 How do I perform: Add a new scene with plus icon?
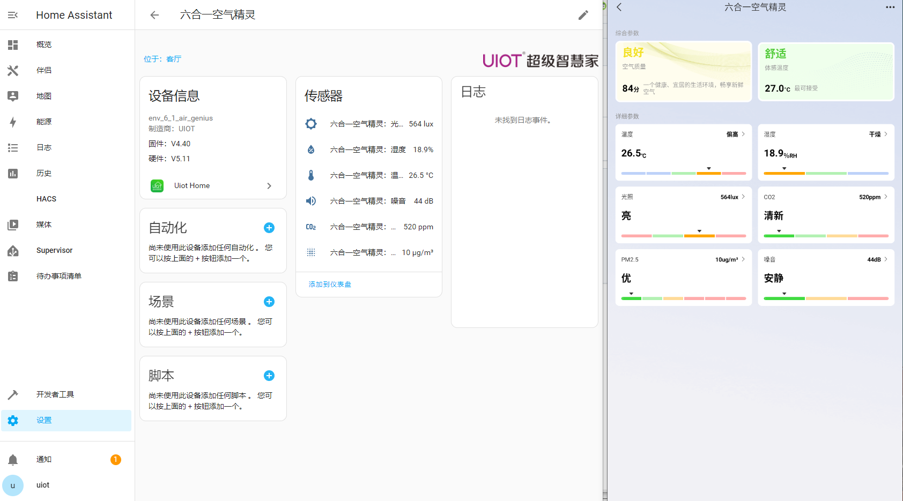(269, 302)
